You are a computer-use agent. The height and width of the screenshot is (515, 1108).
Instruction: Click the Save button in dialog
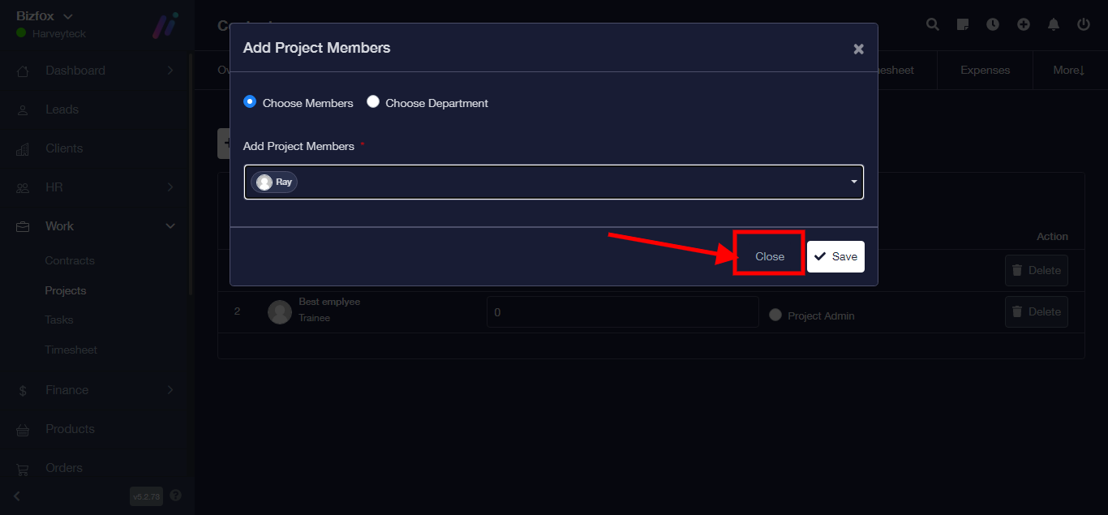(x=835, y=256)
